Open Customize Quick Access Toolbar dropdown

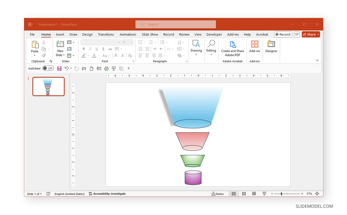coord(129,69)
